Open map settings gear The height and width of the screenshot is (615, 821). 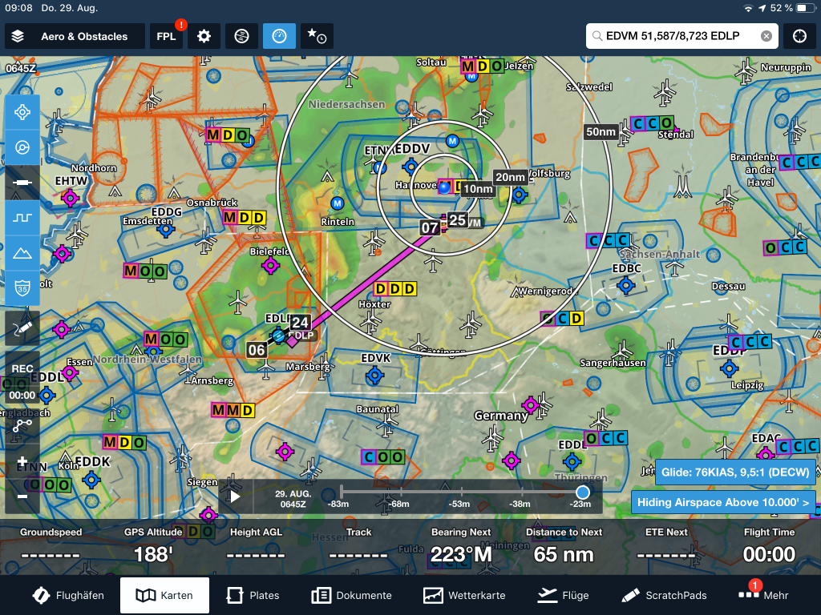[x=204, y=36]
